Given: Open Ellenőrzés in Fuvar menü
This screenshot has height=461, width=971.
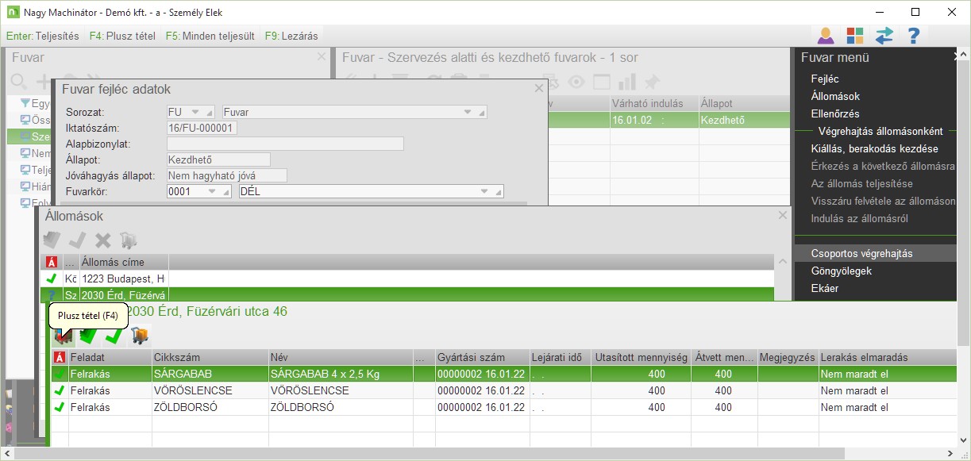Looking at the screenshot, I should pyautogui.click(x=835, y=113).
